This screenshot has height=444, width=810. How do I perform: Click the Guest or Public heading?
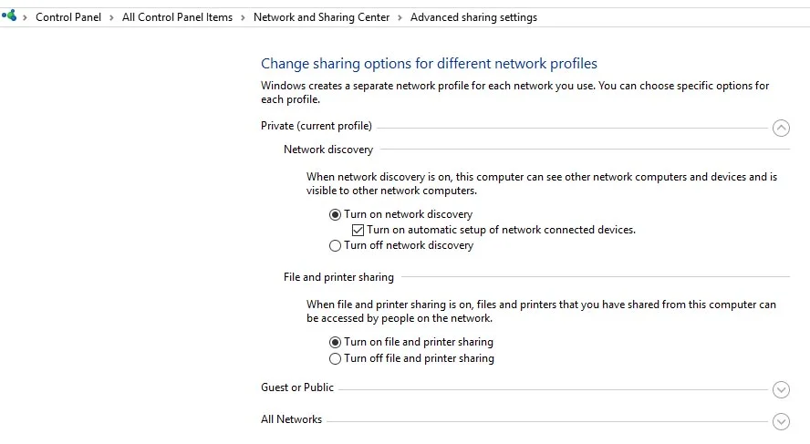pos(297,387)
